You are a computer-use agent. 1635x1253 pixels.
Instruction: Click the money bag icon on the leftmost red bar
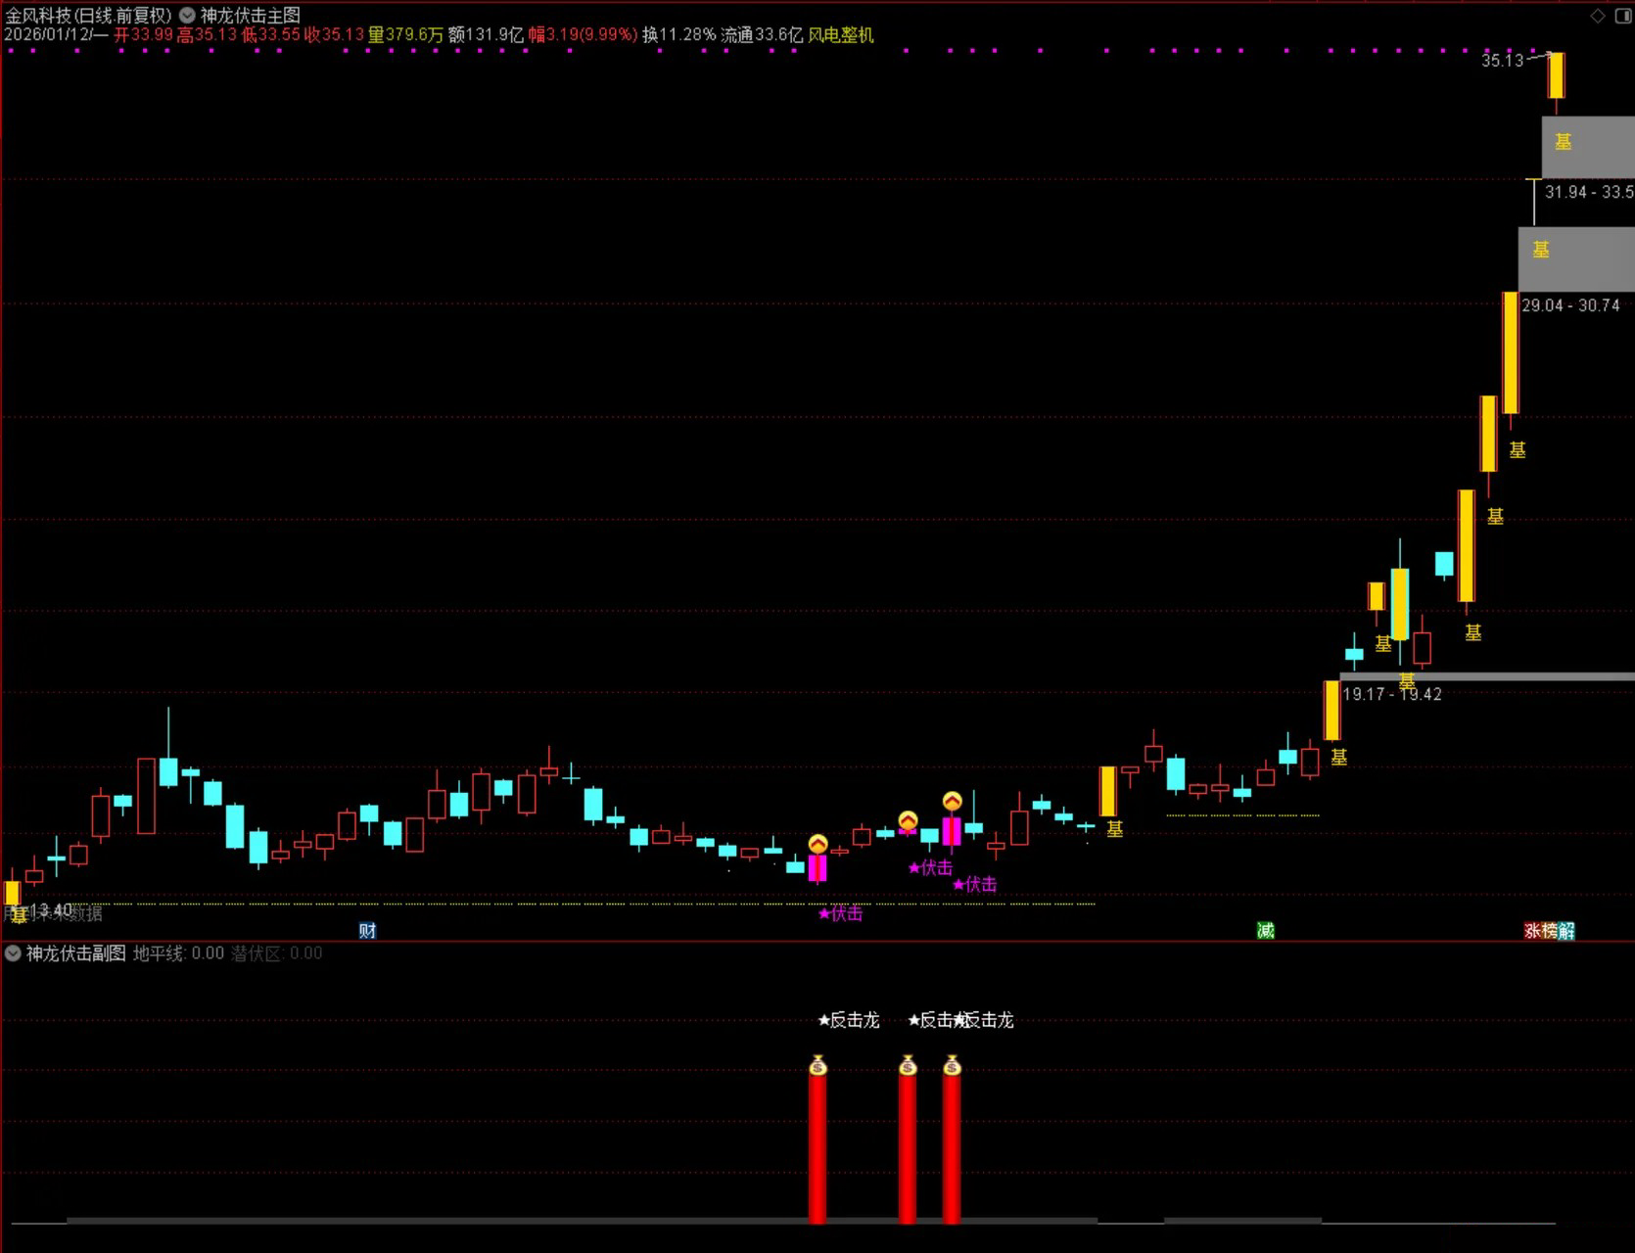tap(817, 1065)
